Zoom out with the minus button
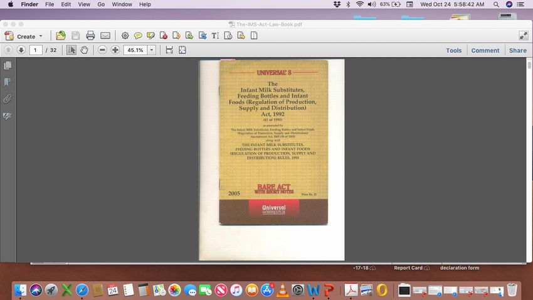The width and height of the screenshot is (533, 300). 102,50
